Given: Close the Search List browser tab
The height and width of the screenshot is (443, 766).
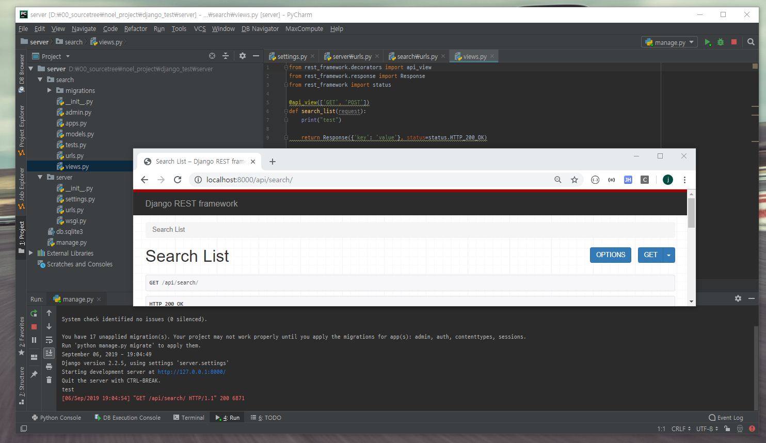Looking at the screenshot, I should [x=253, y=162].
